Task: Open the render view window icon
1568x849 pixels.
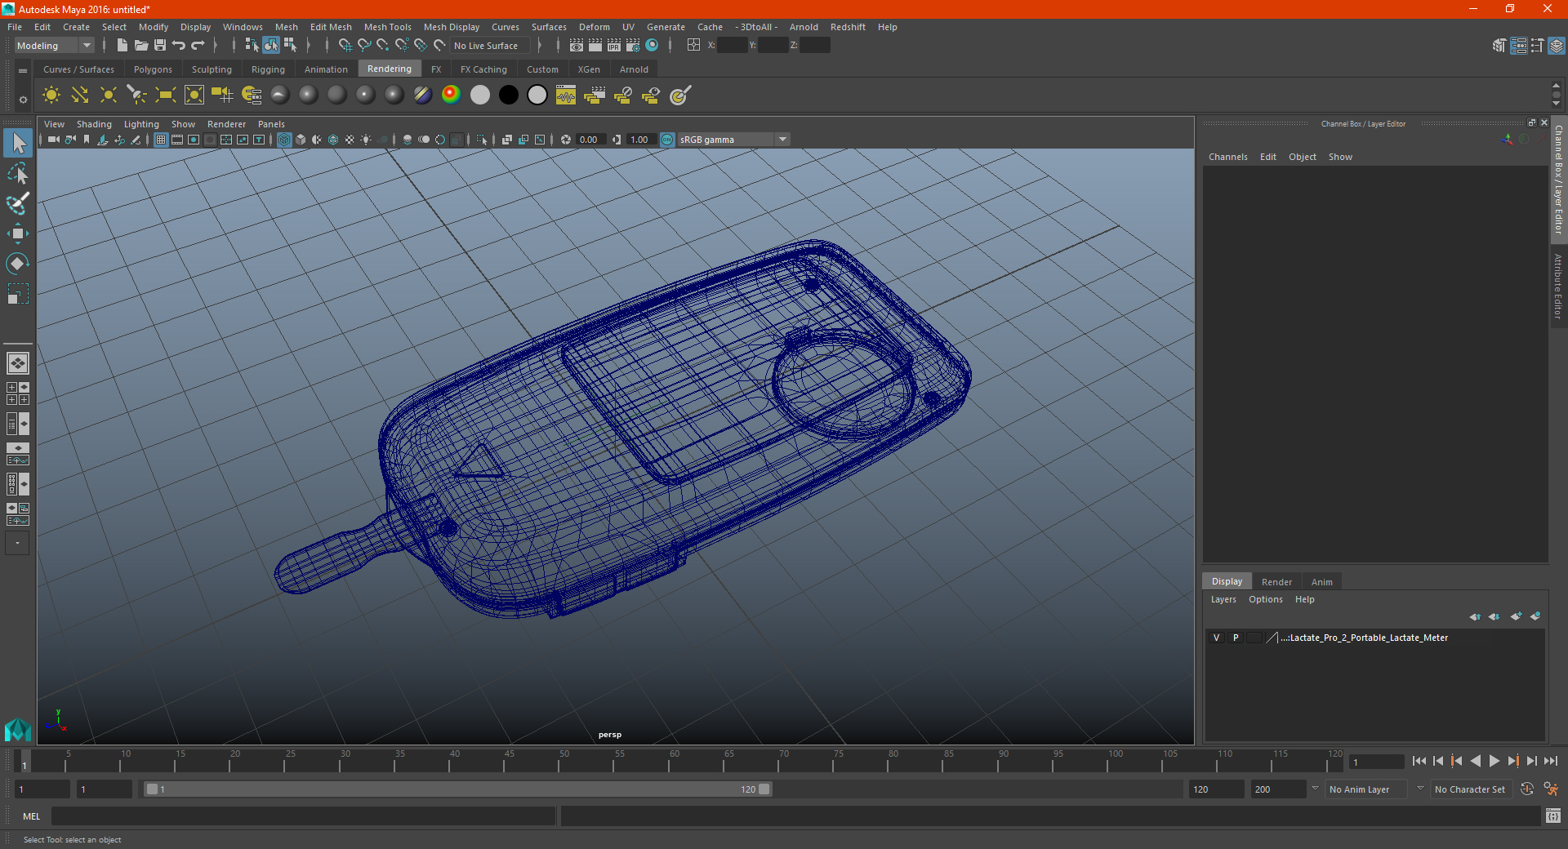Action: pyautogui.click(x=577, y=46)
